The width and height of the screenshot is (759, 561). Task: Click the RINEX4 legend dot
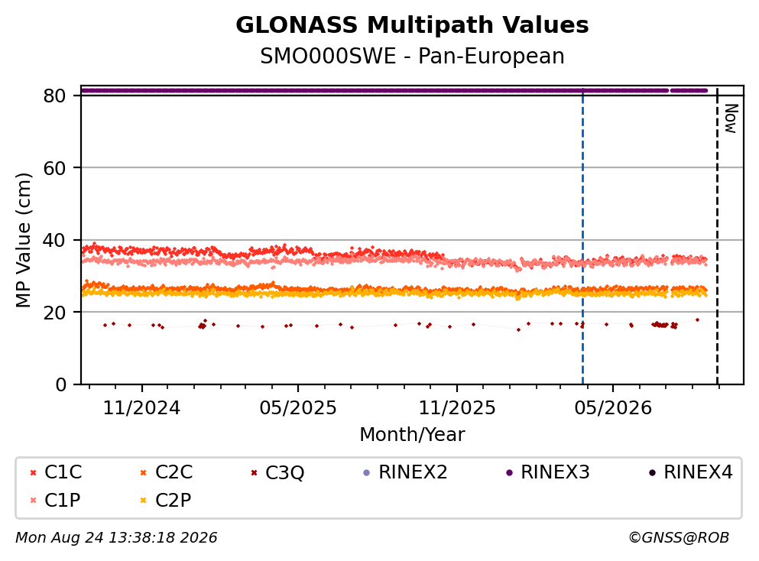652,472
